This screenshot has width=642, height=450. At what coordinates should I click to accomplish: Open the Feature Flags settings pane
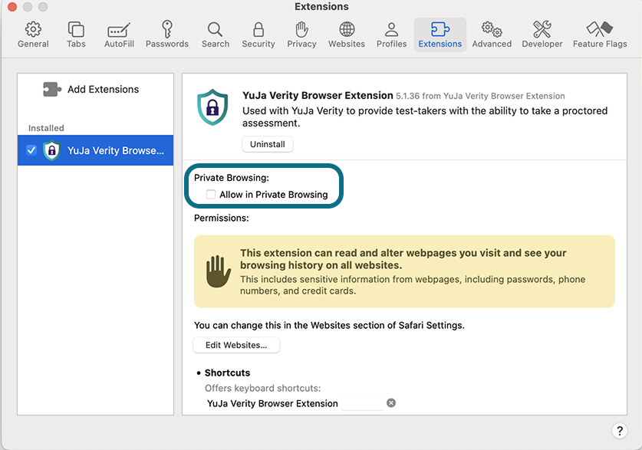600,34
